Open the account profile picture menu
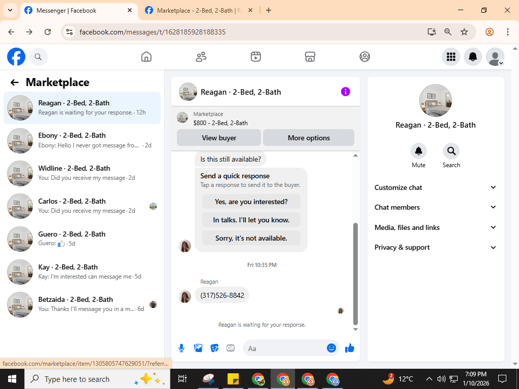The image size is (519, 389). point(495,57)
